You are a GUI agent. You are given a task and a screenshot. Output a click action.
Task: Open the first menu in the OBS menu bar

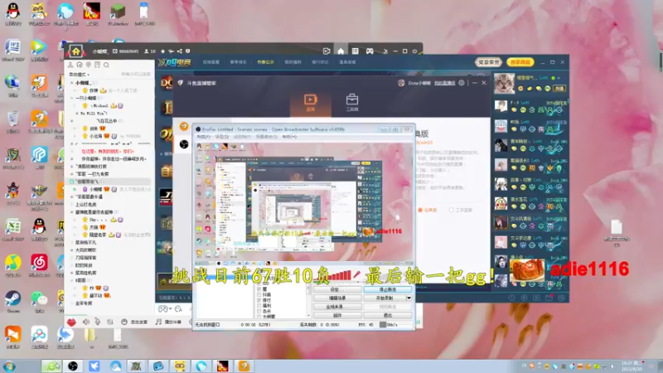[203, 137]
